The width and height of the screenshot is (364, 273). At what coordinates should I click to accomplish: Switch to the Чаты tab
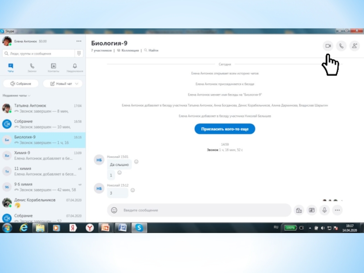(10, 67)
